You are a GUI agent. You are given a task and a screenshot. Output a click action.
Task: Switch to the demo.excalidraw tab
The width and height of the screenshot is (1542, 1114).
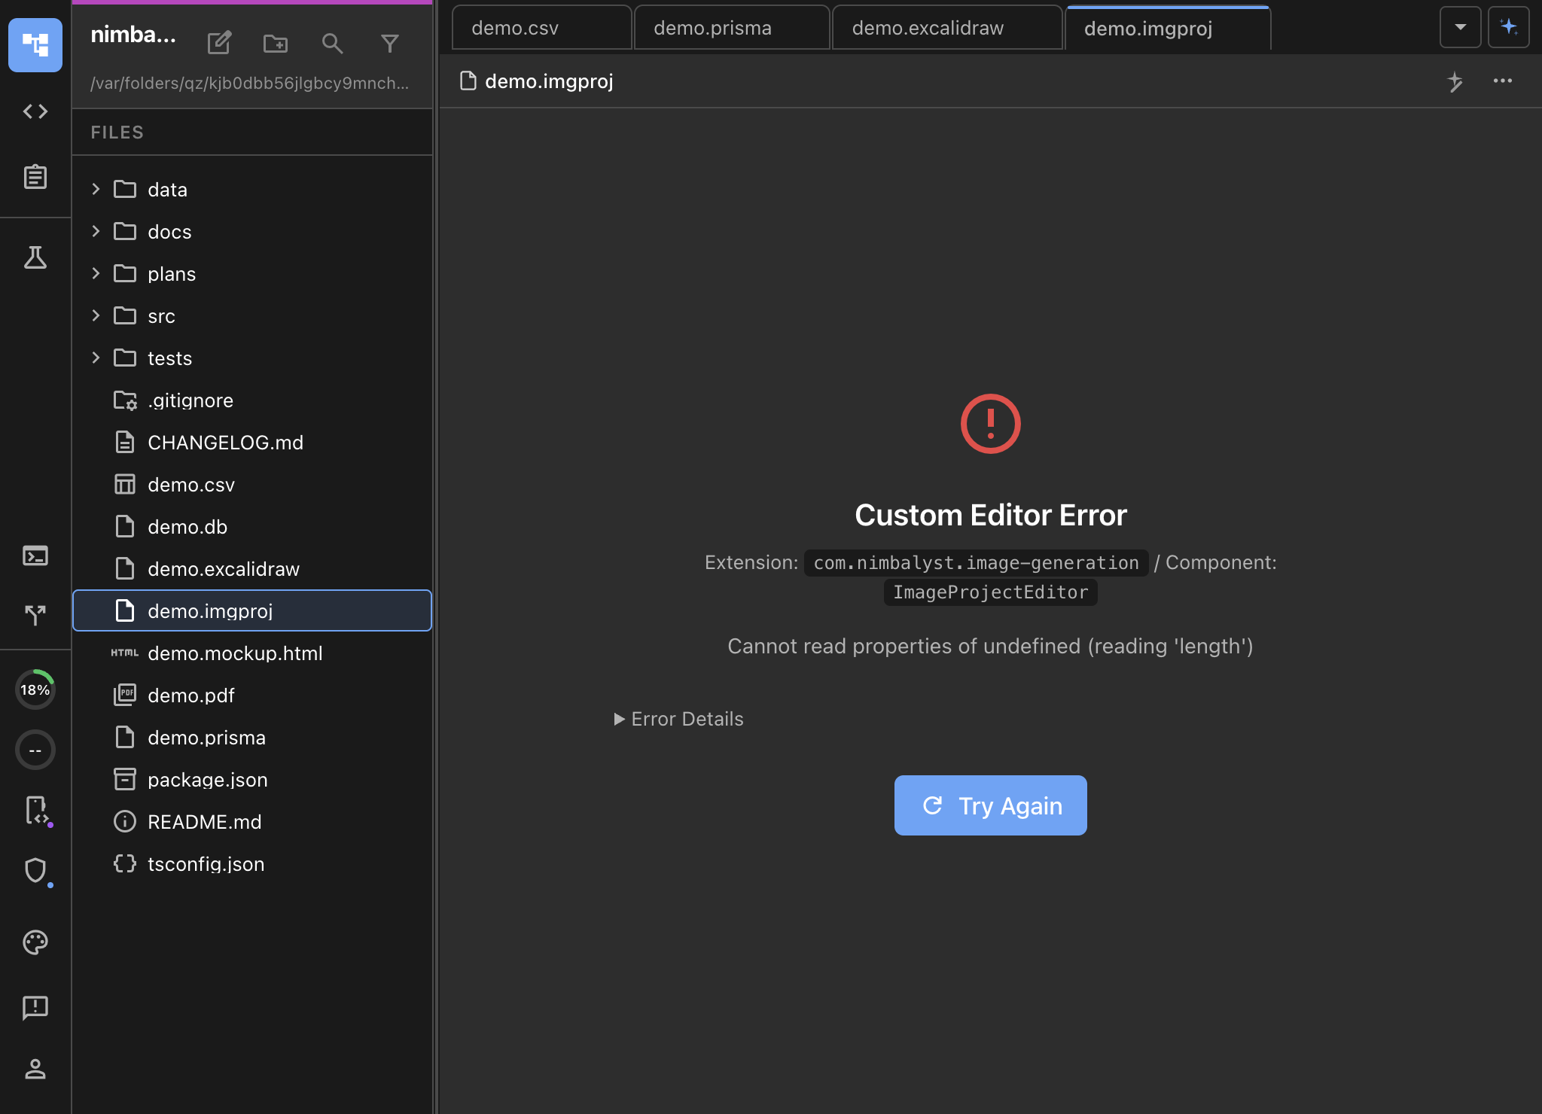coord(946,29)
